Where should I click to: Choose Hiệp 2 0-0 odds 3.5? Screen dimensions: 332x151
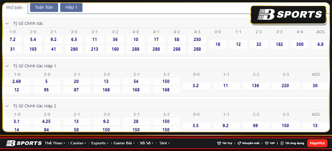(x=196, y=126)
